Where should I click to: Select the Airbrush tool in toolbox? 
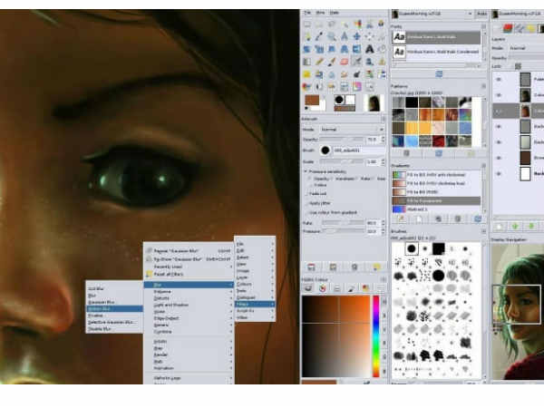[356, 62]
